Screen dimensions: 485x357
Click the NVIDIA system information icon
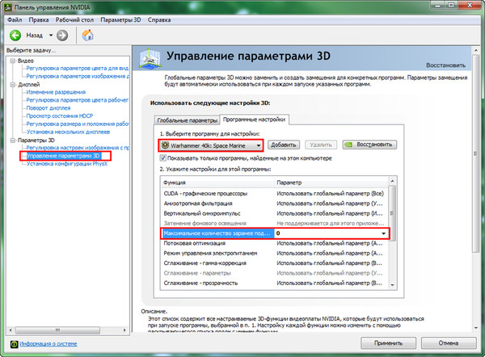(x=14, y=344)
